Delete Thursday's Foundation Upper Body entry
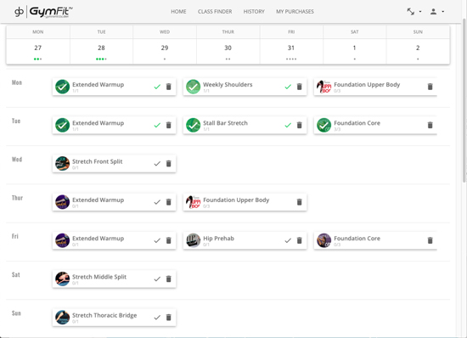467x338 pixels. (300, 202)
